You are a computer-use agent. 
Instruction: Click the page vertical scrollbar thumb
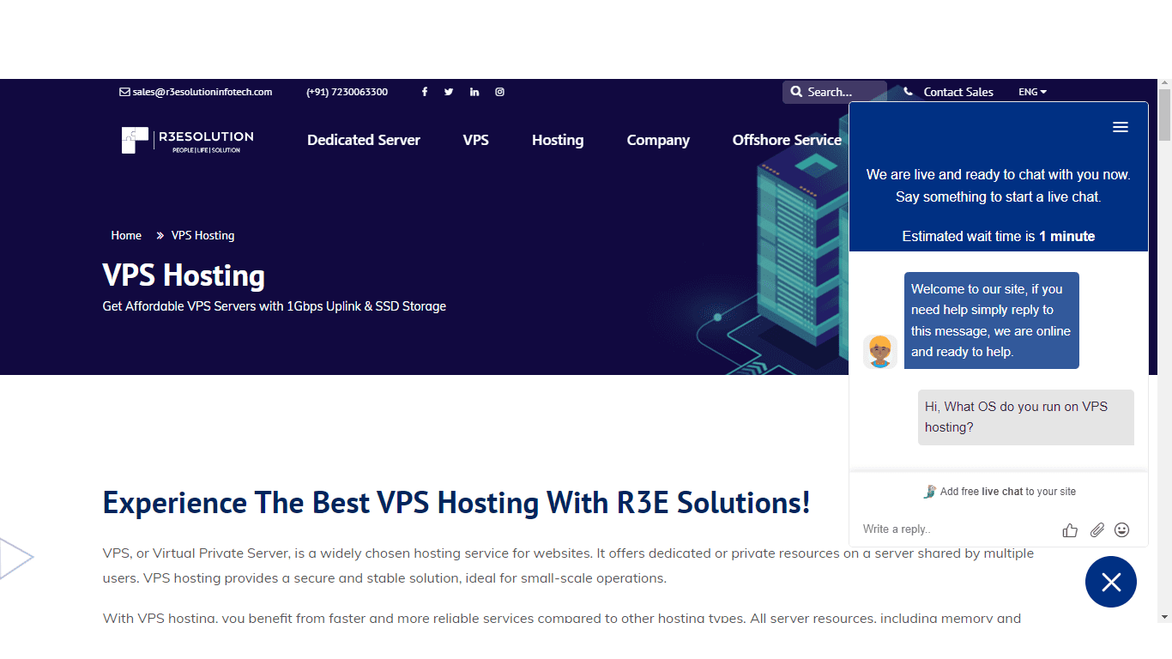[x=1164, y=114]
